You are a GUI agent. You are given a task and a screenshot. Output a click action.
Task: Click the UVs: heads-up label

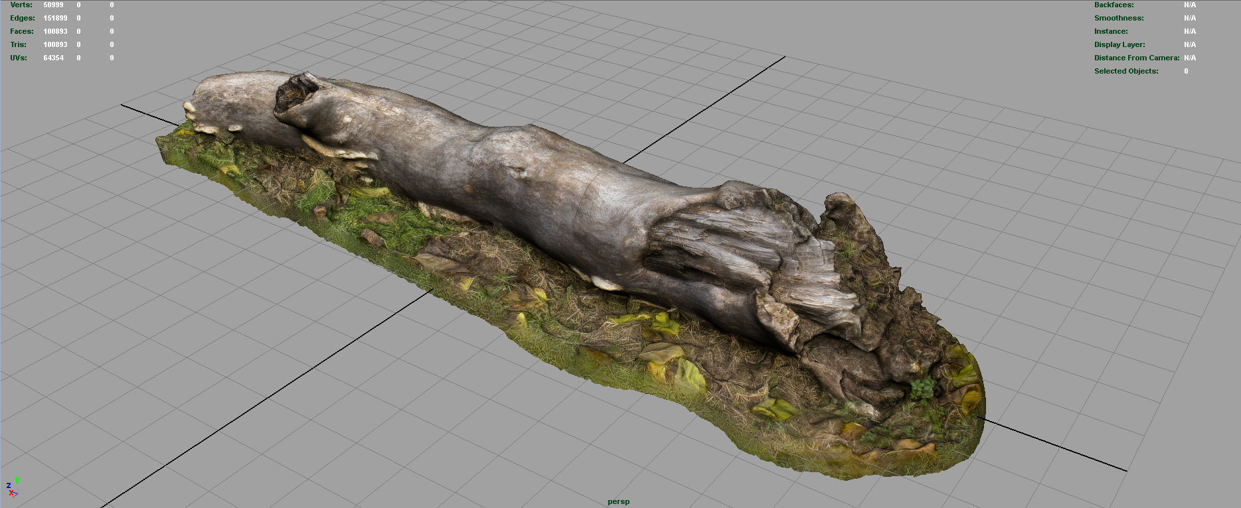click(19, 58)
